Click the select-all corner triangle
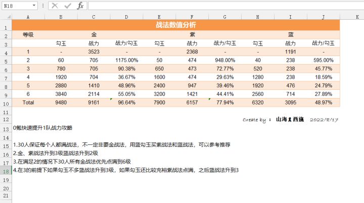364x203 pixels. (9, 17)
